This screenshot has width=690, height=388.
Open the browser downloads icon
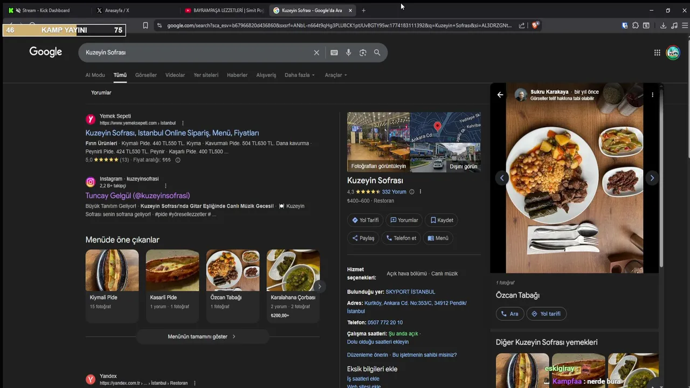click(x=663, y=25)
